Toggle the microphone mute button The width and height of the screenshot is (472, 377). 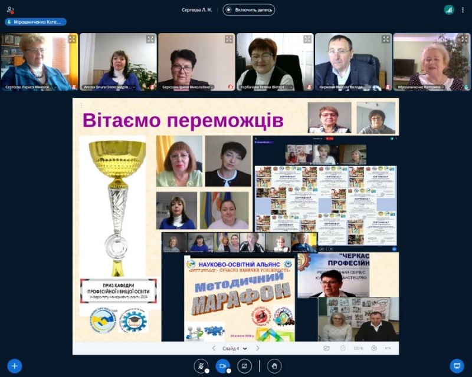[x=201, y=366]
